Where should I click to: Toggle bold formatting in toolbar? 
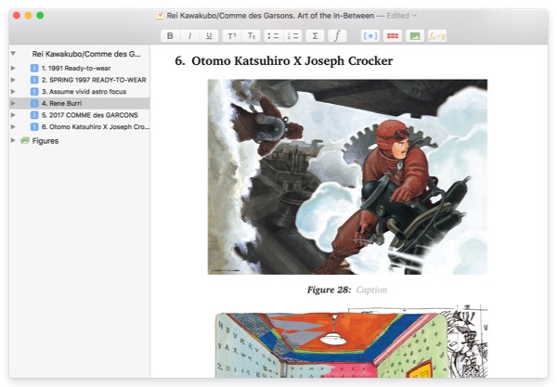170,36
